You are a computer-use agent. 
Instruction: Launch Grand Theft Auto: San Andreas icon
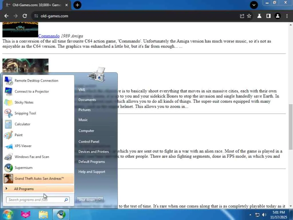(x=8, y=178)
